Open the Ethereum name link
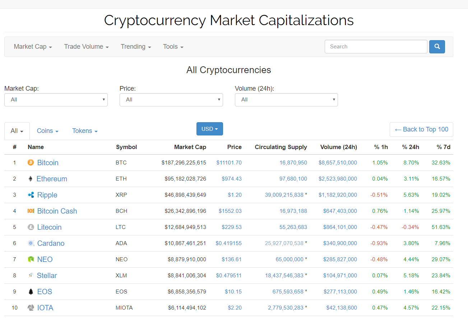Image resolution: width=468 pixels, height=320 pixels. click(x=52, y=179)
